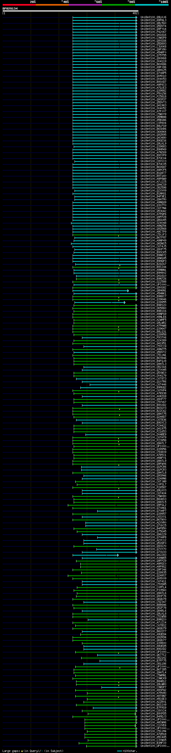This screenshot has width=171, height=753.
Task: Select the UniRef100_O24389 label
Action: point(153,341)
